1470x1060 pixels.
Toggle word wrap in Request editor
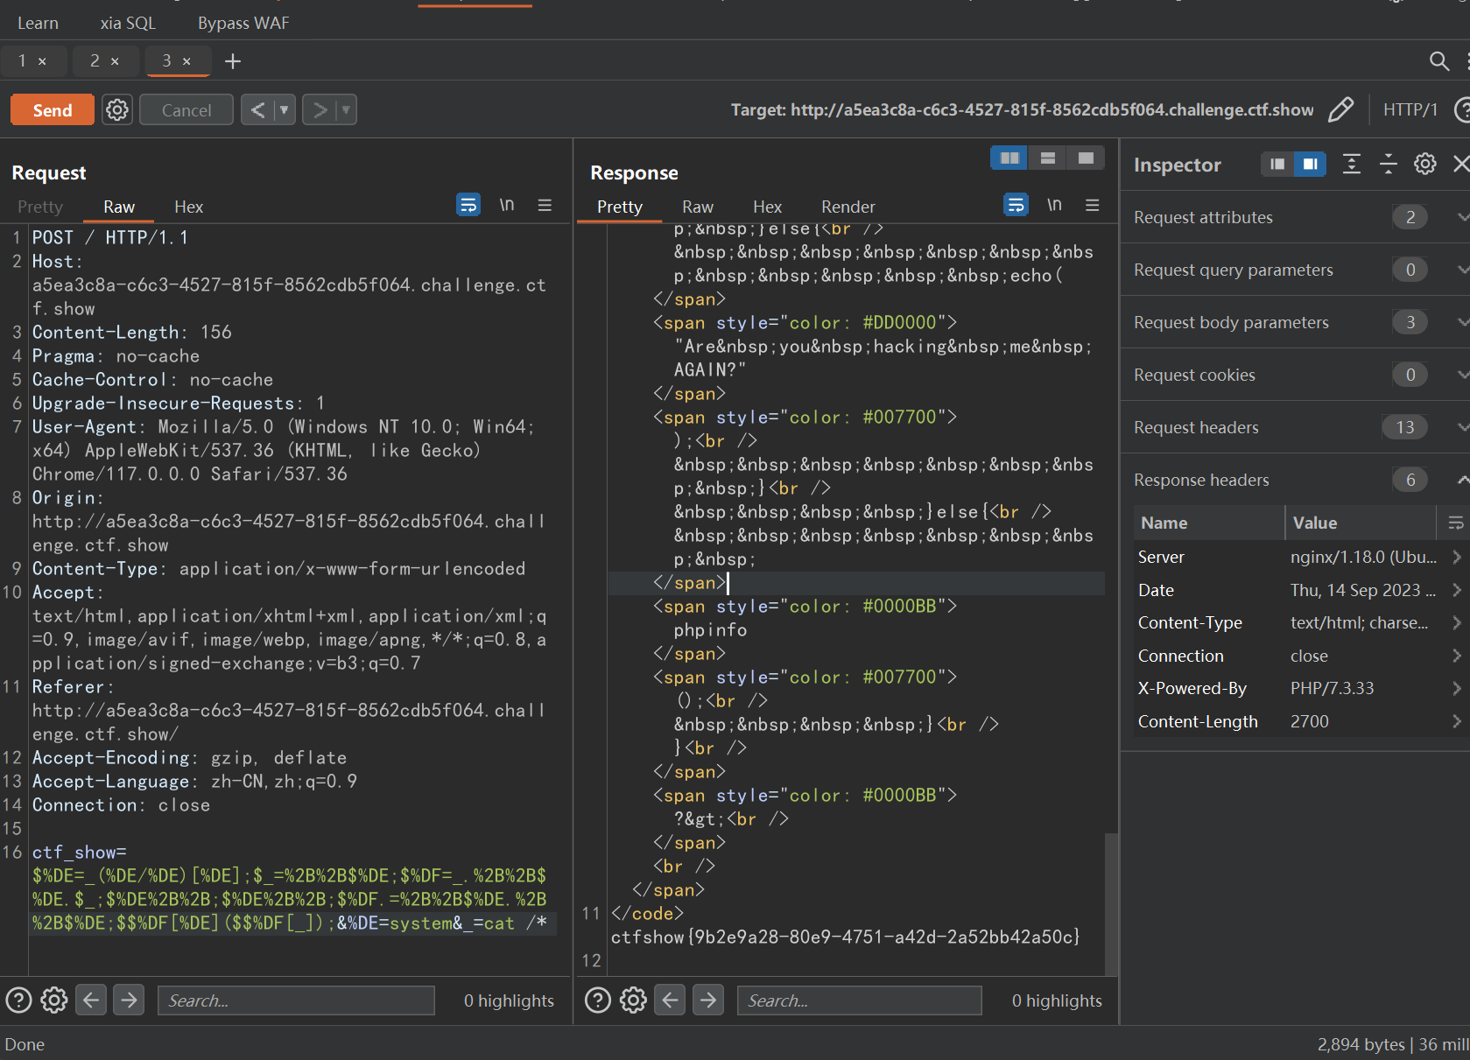point(468,205)
